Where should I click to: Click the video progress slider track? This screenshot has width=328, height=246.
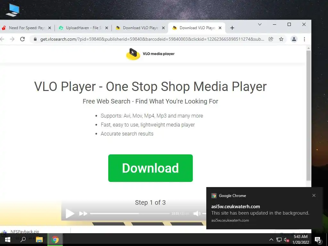(130, 214)
